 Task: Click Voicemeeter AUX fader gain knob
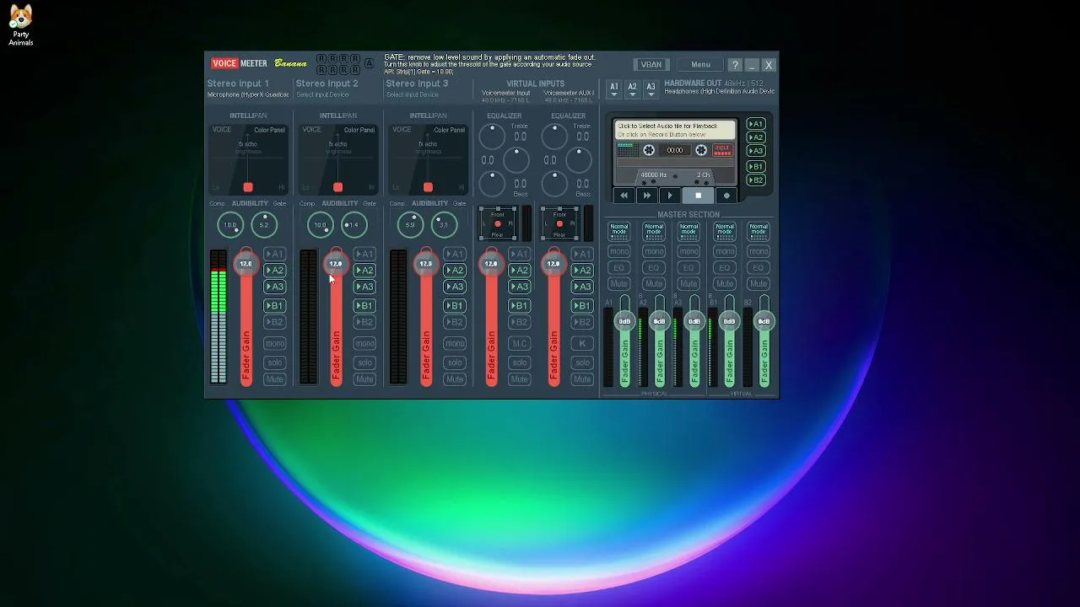point(553,264)
